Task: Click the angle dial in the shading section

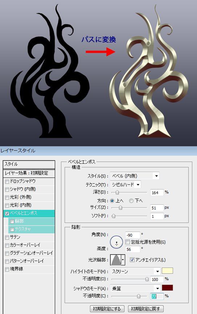Action: (116, 242)
